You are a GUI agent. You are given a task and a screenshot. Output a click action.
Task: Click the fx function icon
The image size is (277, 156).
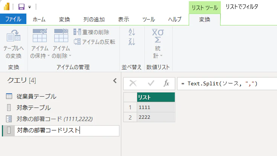click(167, 83)
